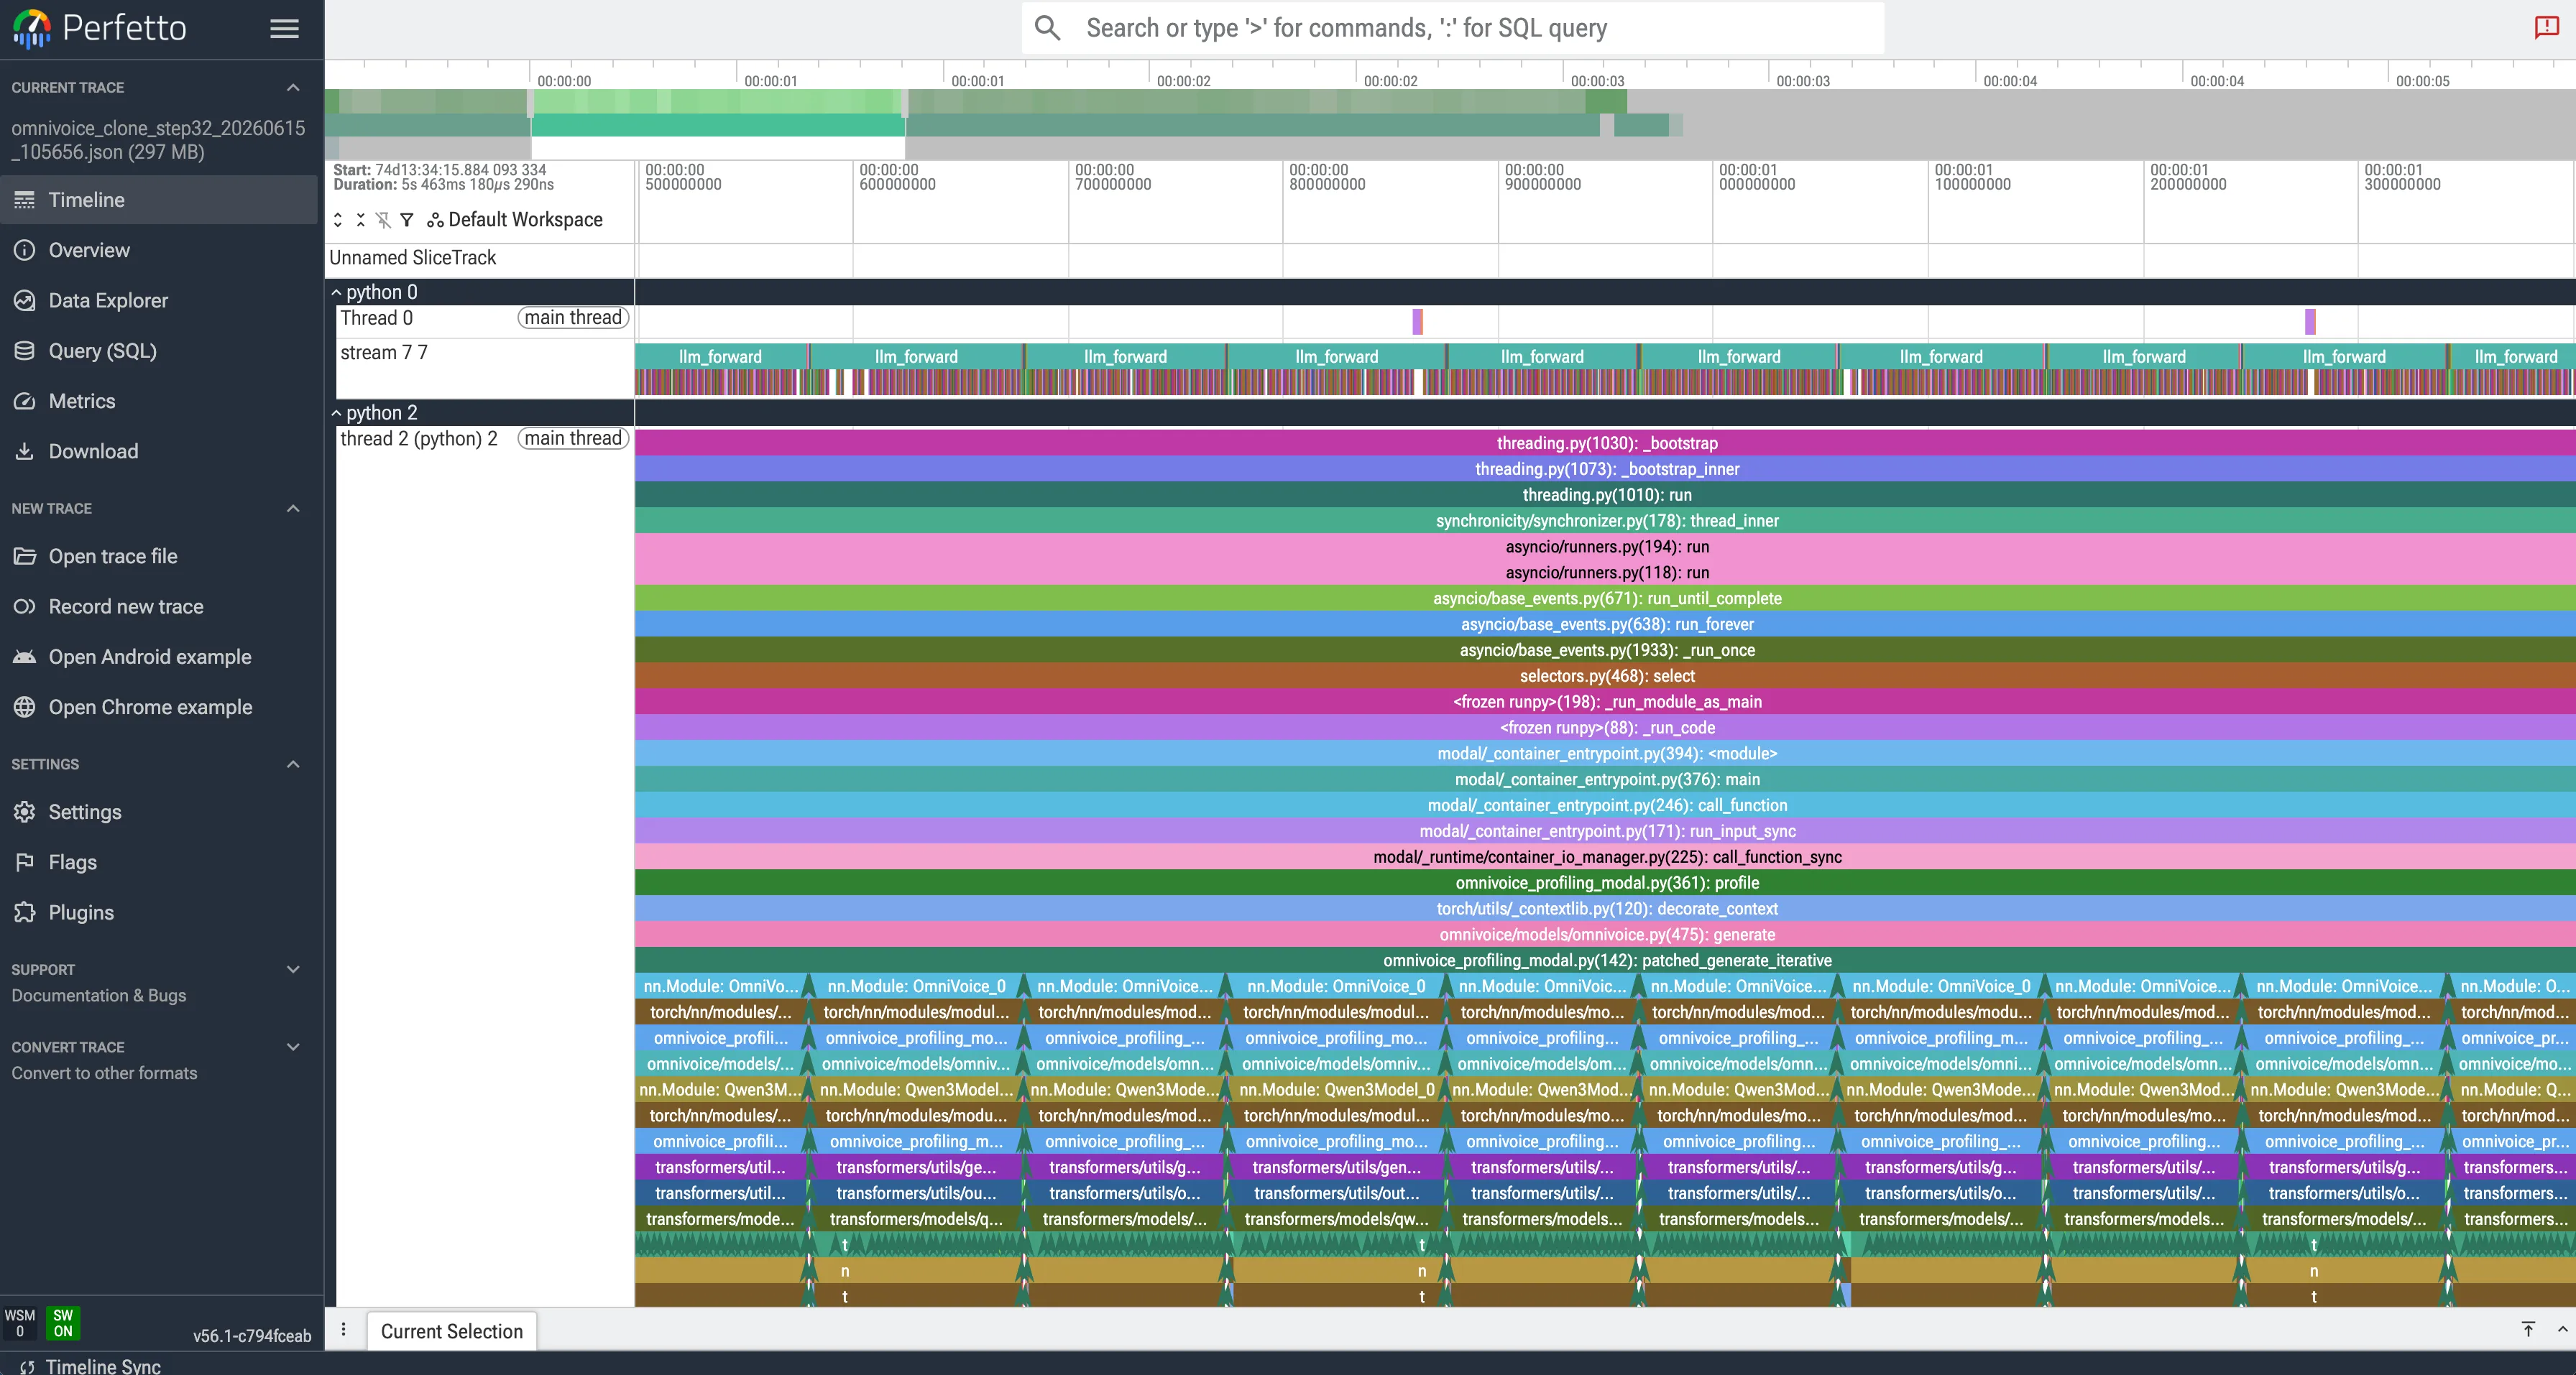Open the three-dot menu beside Current Selection

pos(344,1330)
